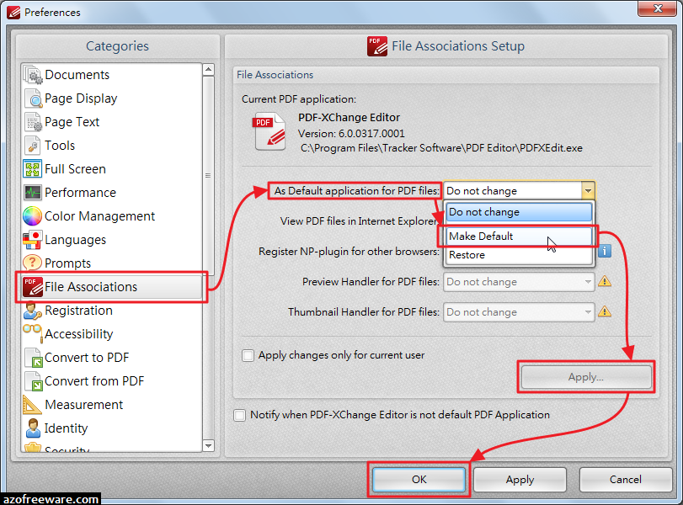Click the File Associations PDF icon

[33, 287]
